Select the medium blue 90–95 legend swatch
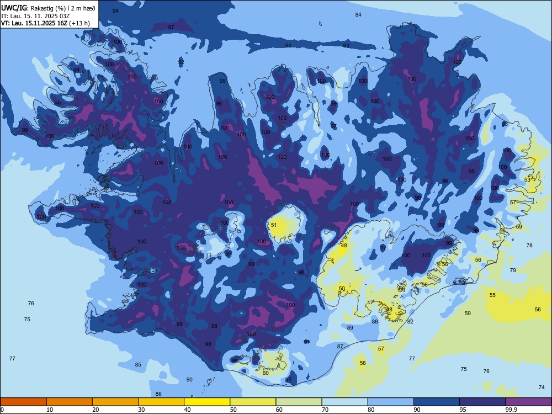 point(437,402)
